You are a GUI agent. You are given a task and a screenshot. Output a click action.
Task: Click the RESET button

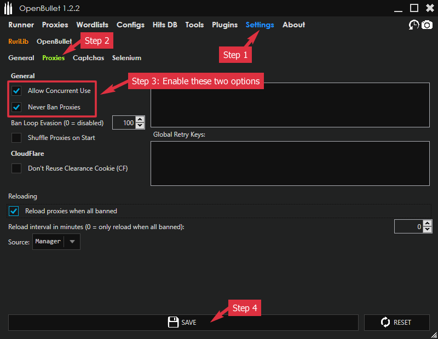[x=397, y=322]
